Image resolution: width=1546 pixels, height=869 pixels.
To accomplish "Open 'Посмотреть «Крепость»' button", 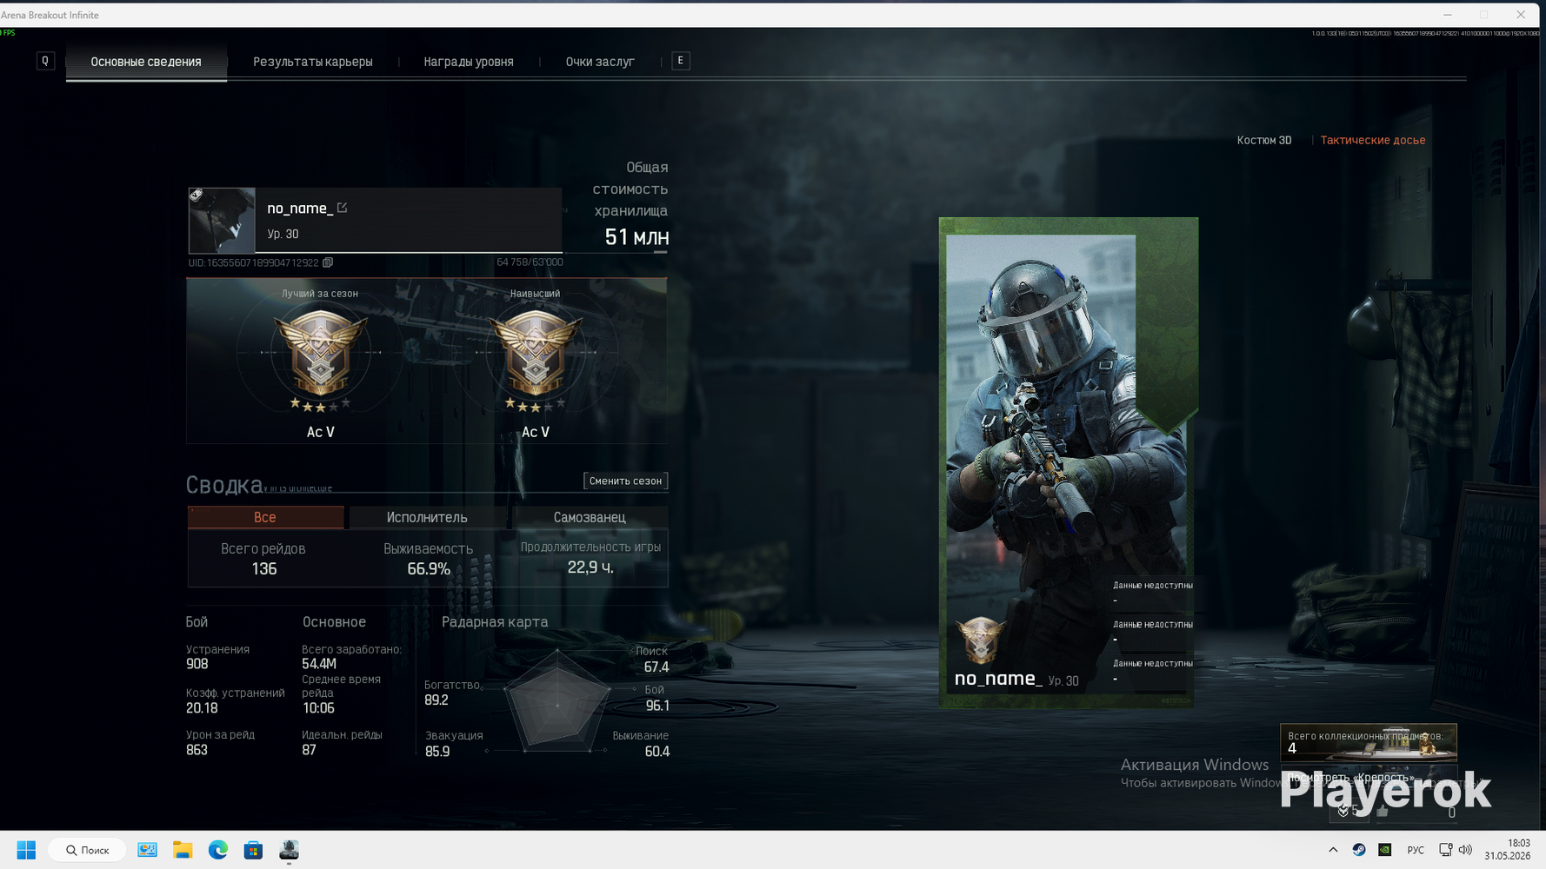I will coord(1368,778).
